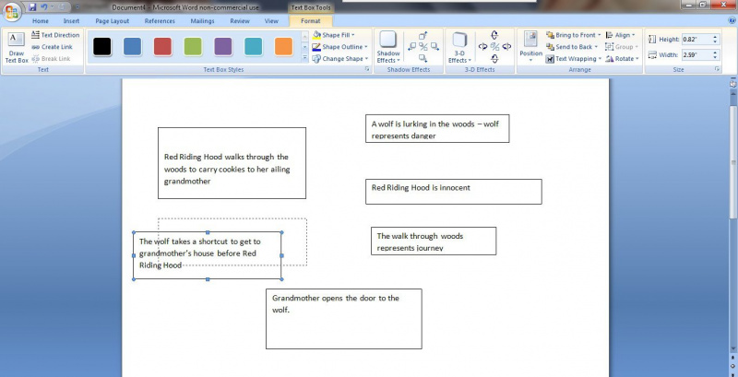
Task: Click the Text Direction button
Action: 55,35
